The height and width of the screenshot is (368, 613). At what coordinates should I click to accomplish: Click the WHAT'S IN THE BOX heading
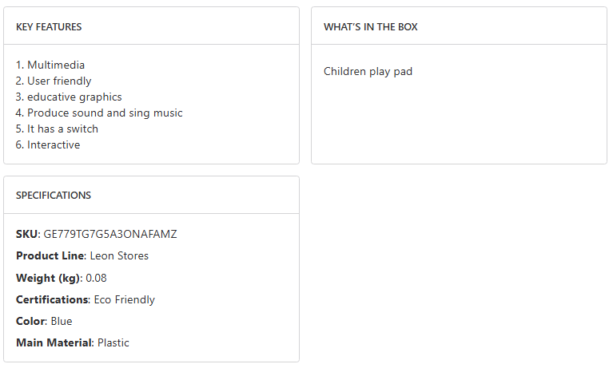coord(370,27)
